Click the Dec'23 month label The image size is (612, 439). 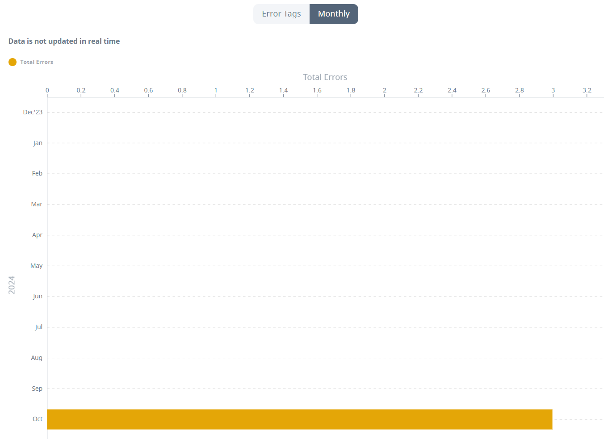[x=33, y=112]
